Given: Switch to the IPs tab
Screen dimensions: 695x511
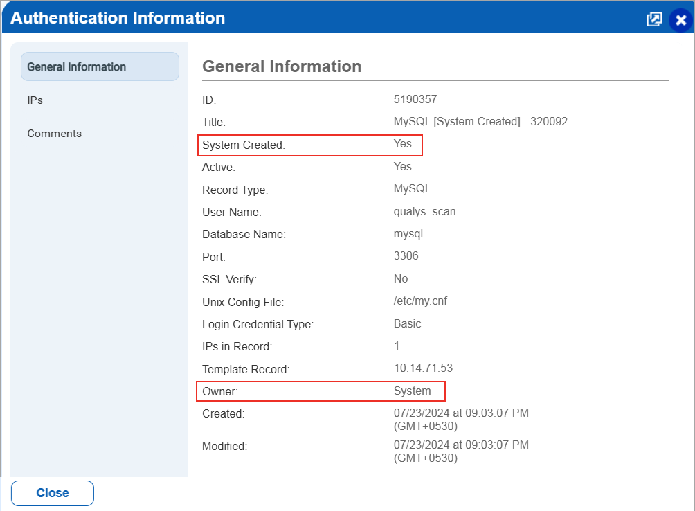Looking at the screenshot, I should pos(35,100).
